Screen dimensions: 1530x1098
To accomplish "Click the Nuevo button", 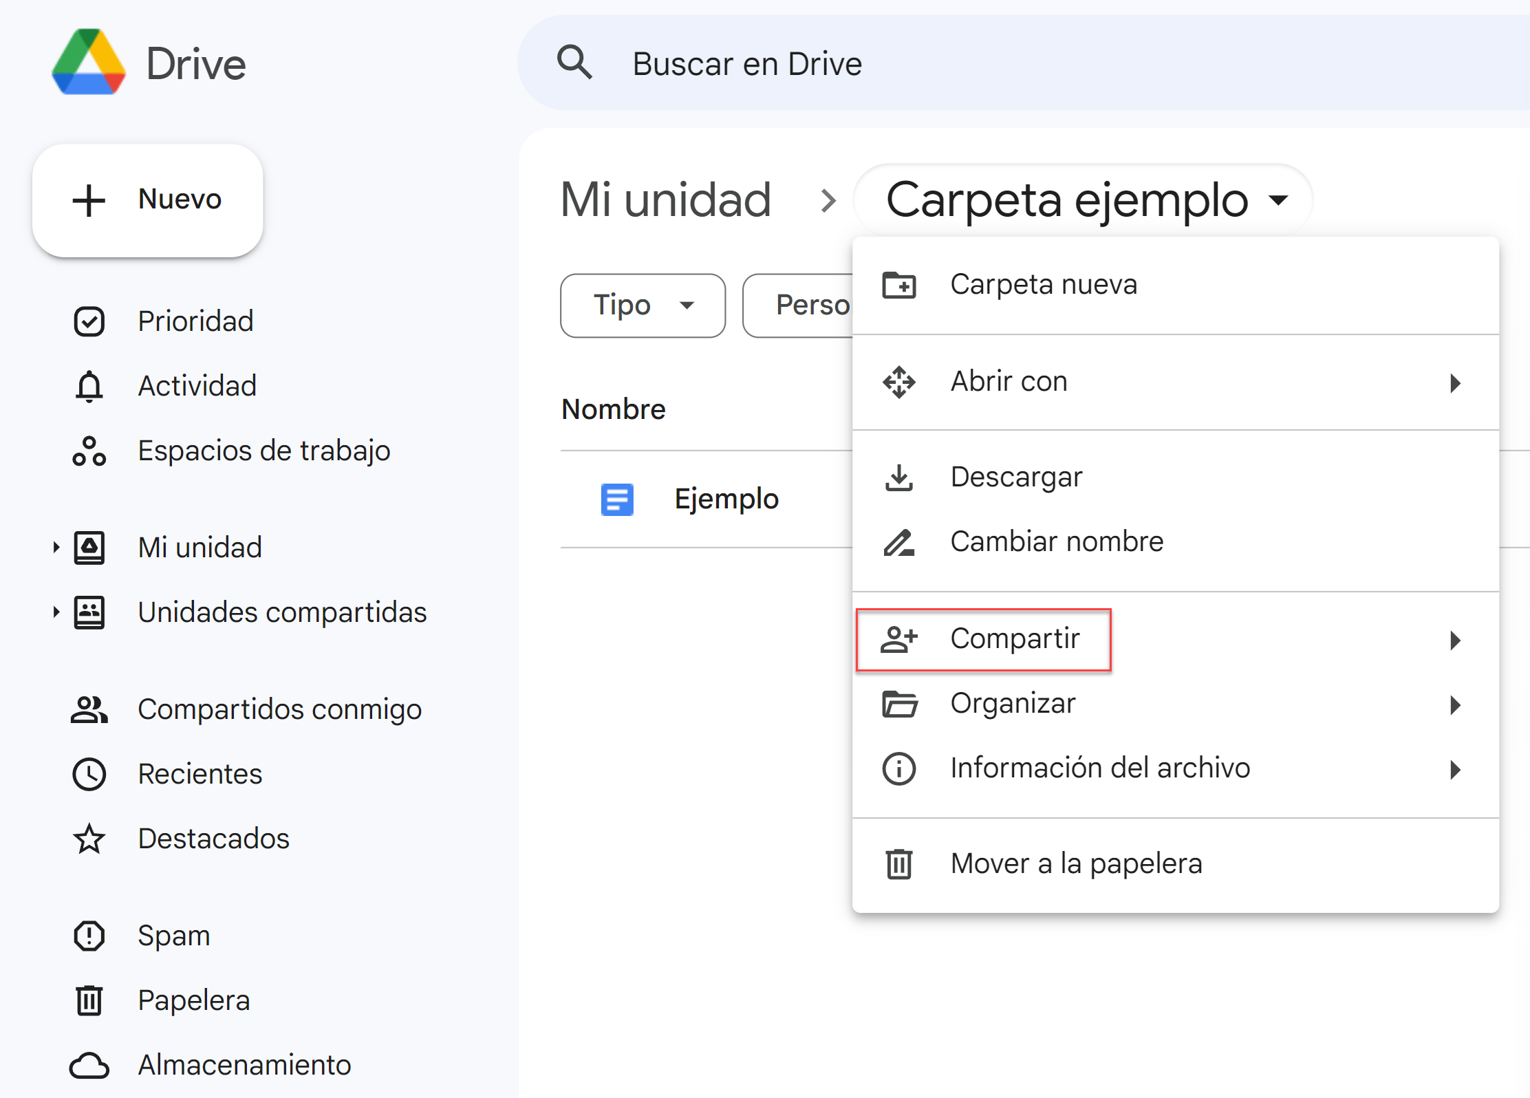I will pyautogui.click(x=148, y=200).
